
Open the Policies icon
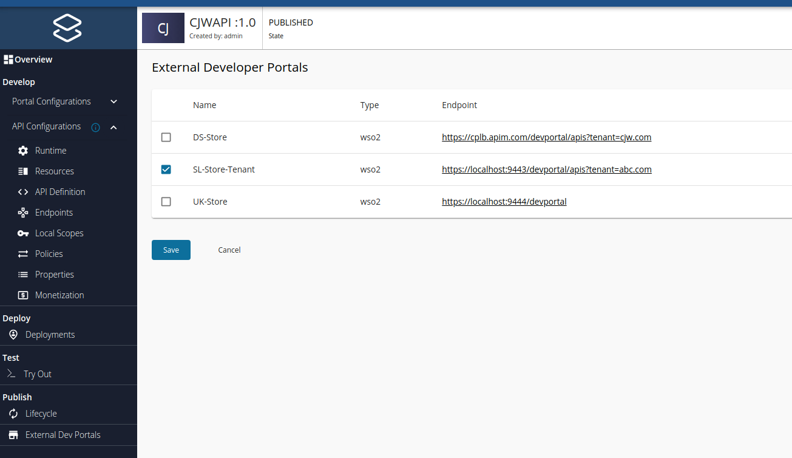pos(22,253)
